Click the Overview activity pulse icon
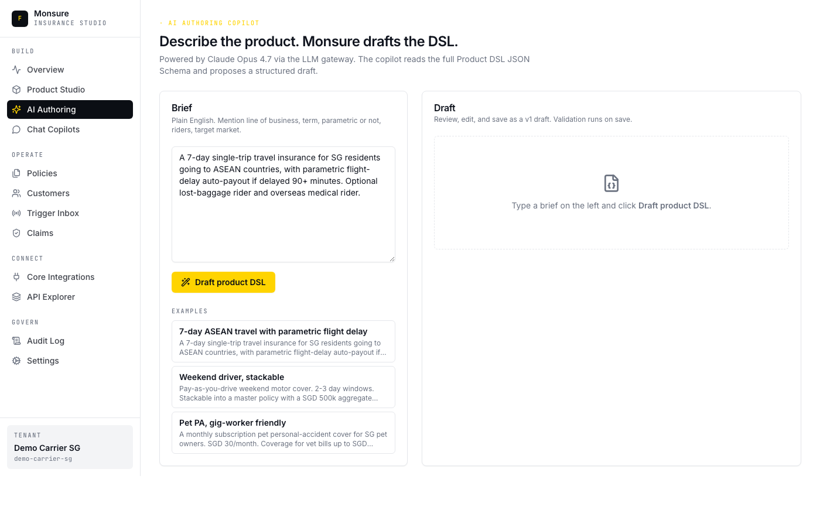 pyautogui.click(x=16, y=70)
